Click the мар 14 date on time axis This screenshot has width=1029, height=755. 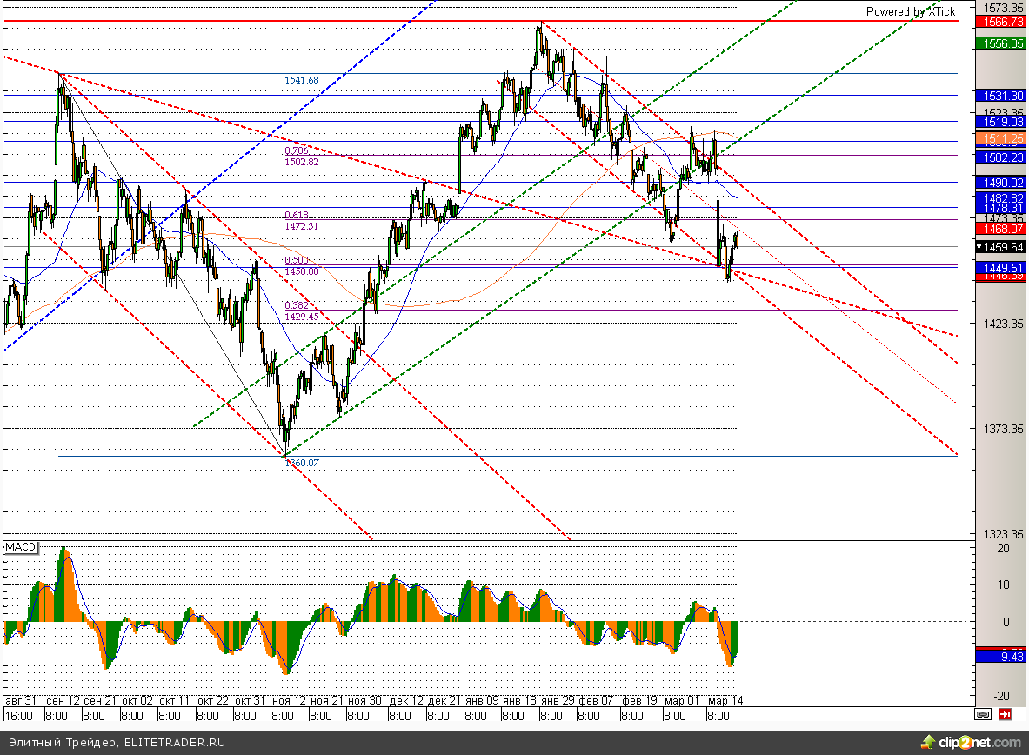pos(725,700)
